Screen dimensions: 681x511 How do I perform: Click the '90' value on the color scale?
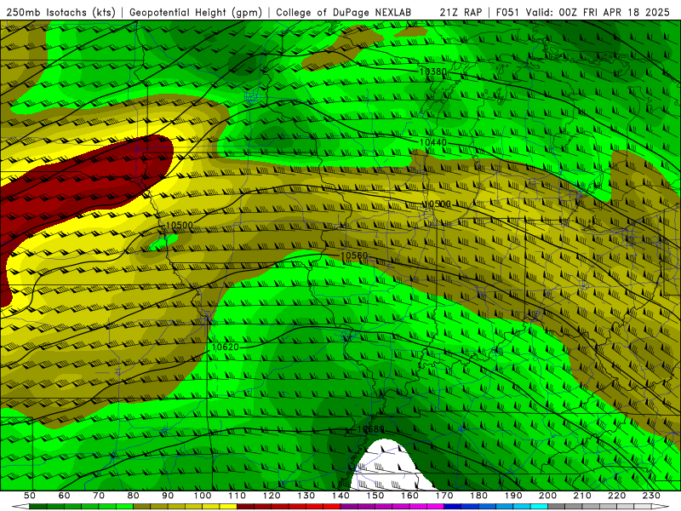coord(168,496)
